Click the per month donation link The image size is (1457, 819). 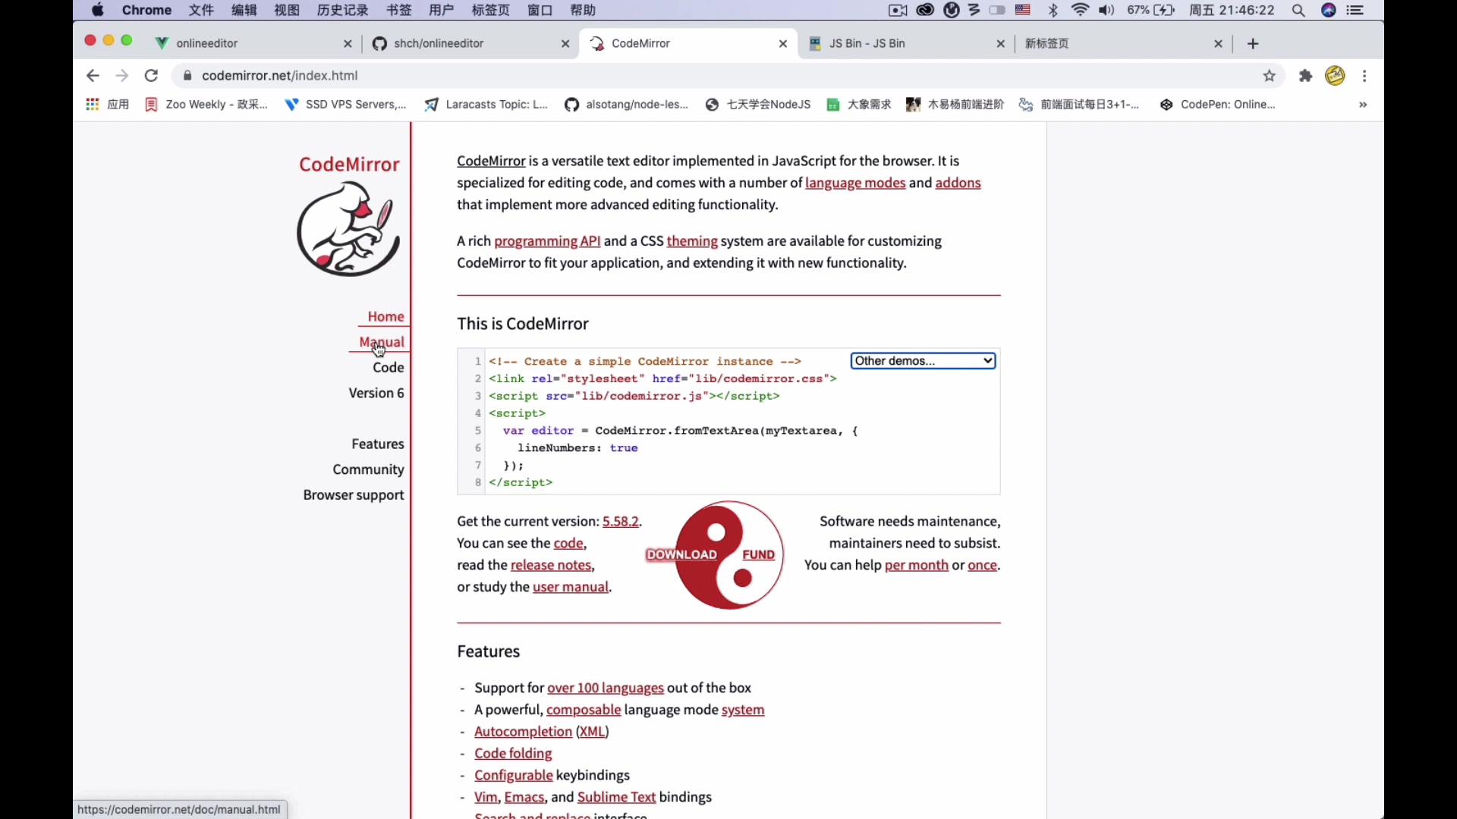click(917, 566)
